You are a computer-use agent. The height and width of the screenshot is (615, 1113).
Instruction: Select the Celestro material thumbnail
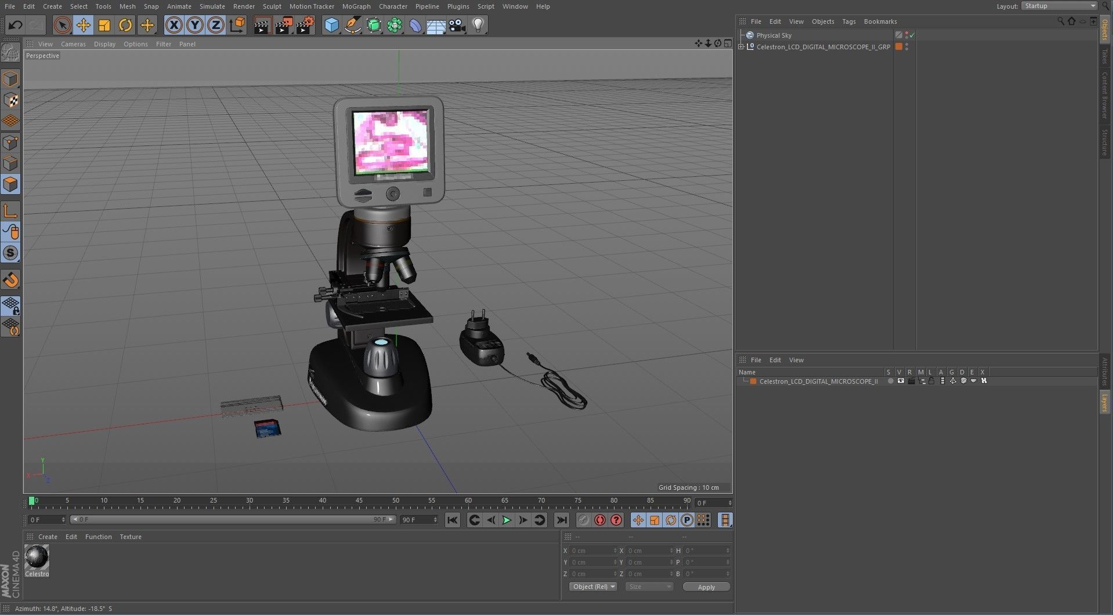(37, 561)
